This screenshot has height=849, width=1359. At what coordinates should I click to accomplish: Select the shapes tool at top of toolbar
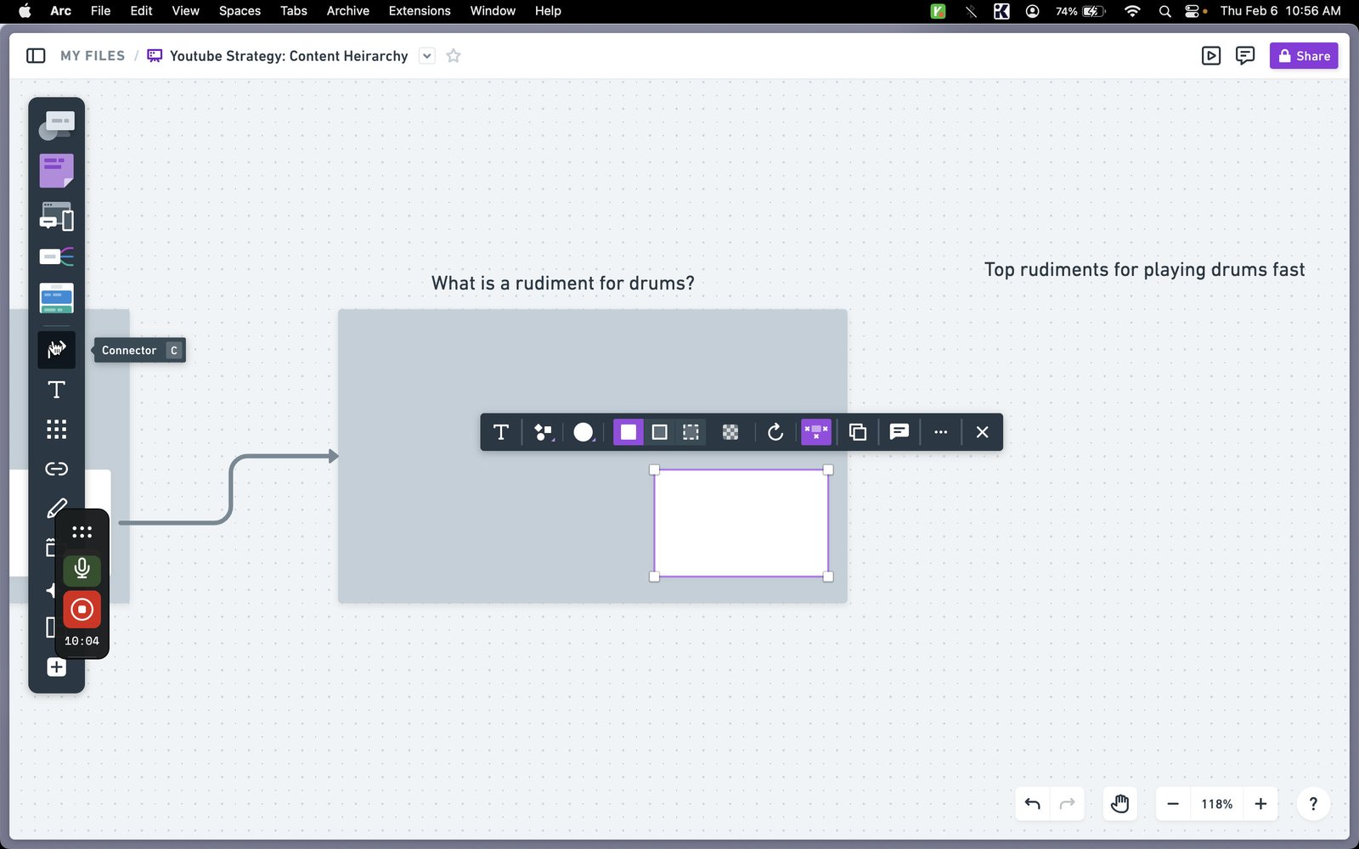point(56,126)
